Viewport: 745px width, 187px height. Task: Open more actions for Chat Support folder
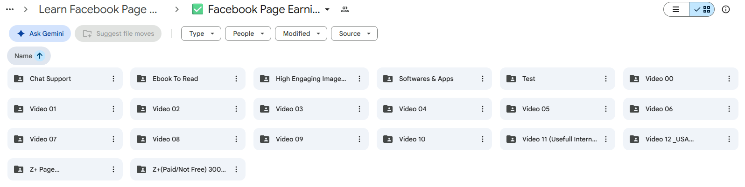click(113, 79)
